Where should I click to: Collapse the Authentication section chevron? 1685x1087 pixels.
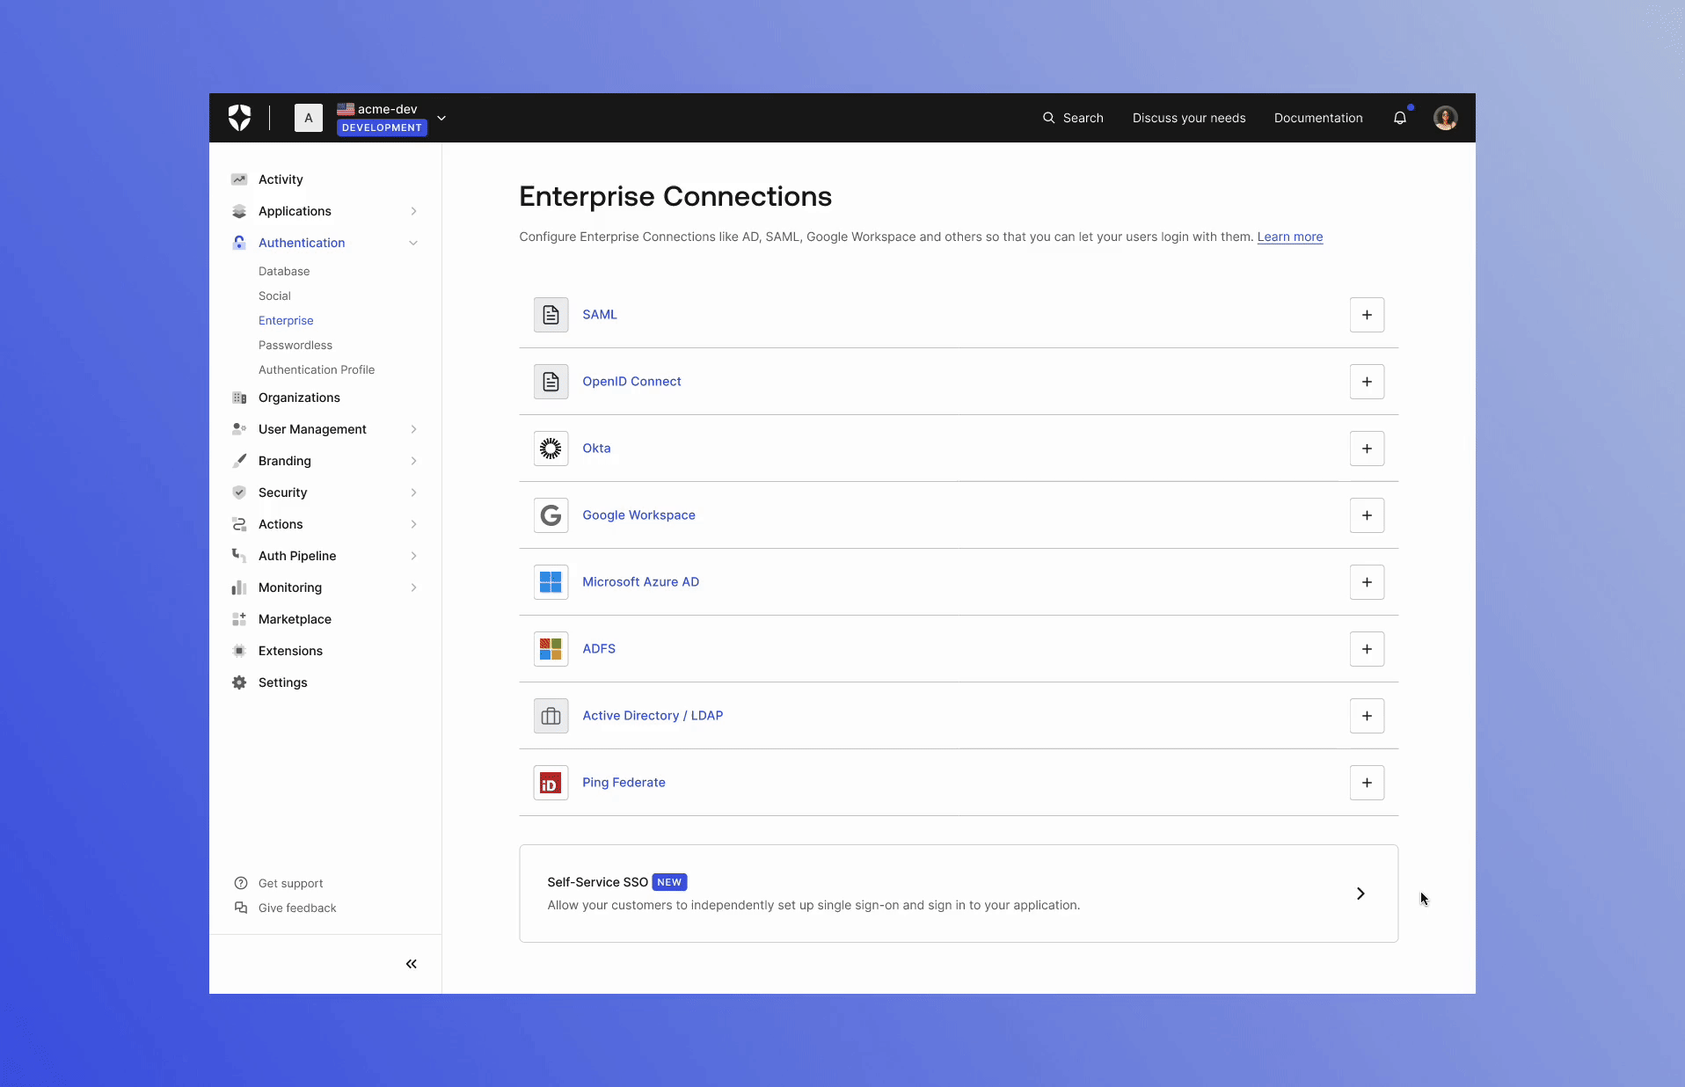click(x=413, y=243)
